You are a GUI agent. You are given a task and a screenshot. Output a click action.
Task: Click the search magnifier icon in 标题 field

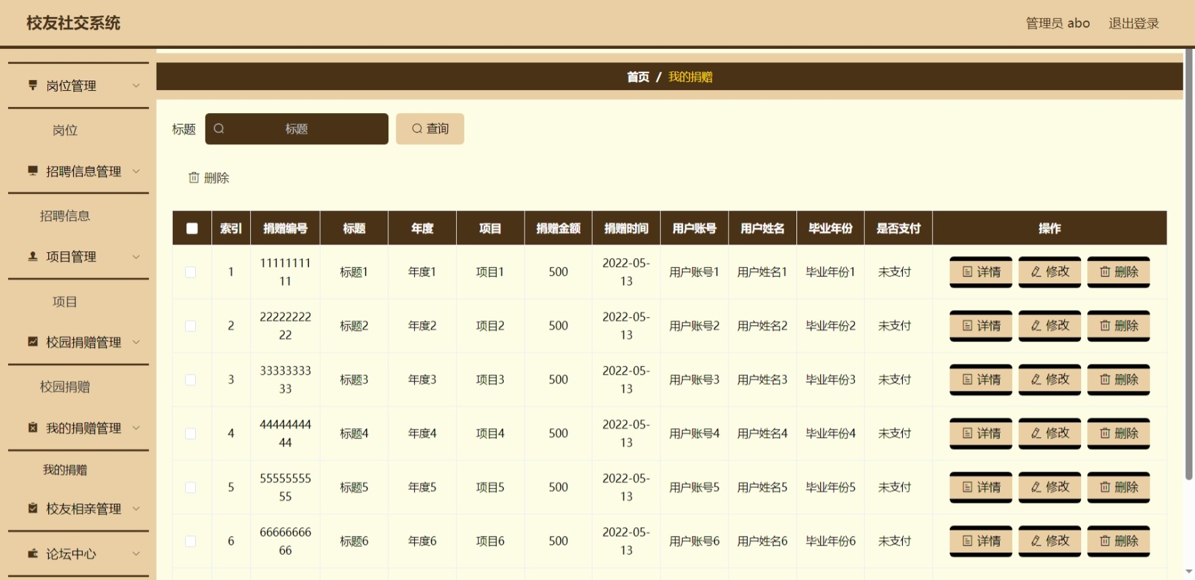pyautogui.click(x=219, y=129)
